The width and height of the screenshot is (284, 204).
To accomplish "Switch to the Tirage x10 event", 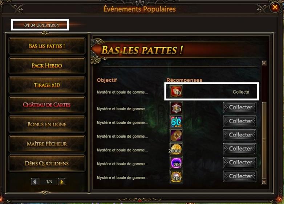I will coord(47,85).
